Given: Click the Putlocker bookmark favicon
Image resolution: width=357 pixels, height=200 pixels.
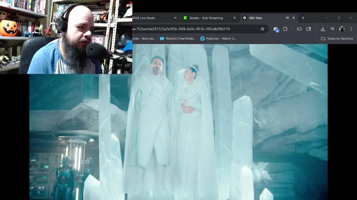Looking at the screenshot, I should coord(202,39).
